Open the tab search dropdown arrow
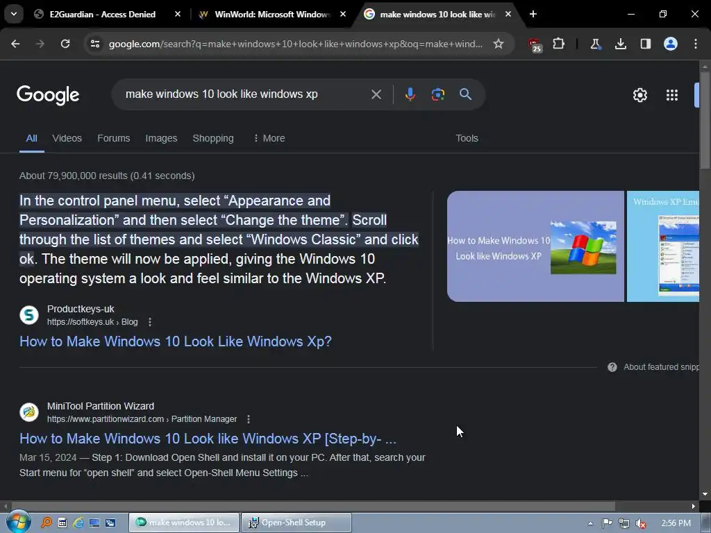The image size is (711, 533). pyautogui.click(x=14, y=14)
